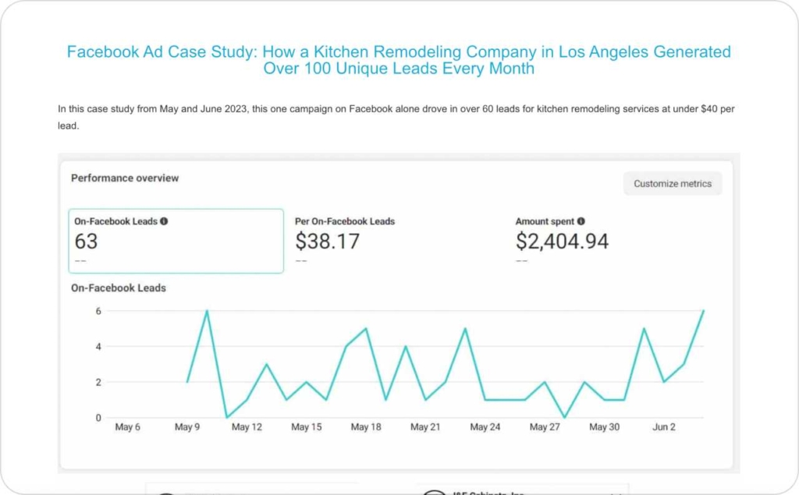Viewport: 799px width, 495px height.
Task: Select the Per On-Facebook Leads metric
Action: click(x=345, y=221)
